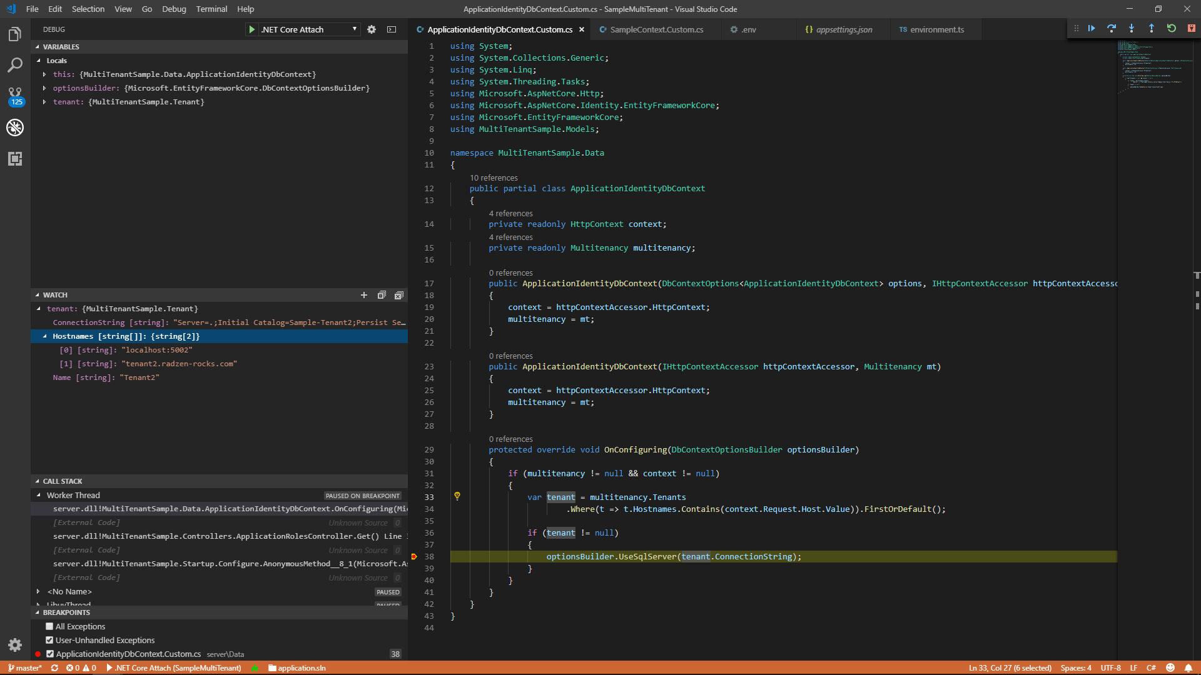Screen dimensions: 1201x675
Task: Open the .NET Core Attach configuration dropdown
Action: tap(309, 29)
